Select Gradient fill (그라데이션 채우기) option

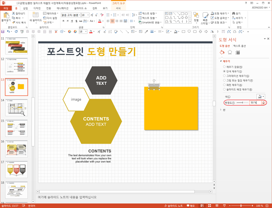point(236,76)
